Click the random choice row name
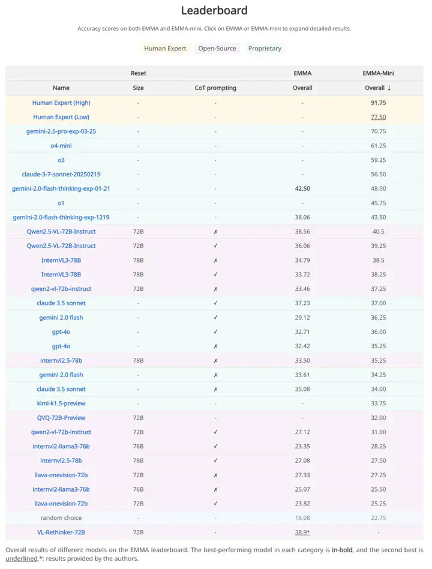This screenshot has width=432, height=569. coord(61,518)
